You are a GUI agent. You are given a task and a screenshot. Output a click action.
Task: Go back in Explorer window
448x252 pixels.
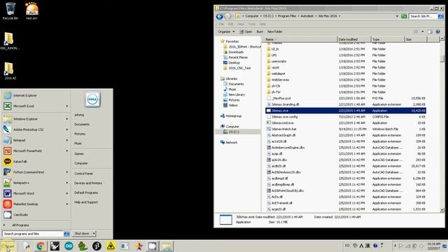pyautogui.click(x=219, y=16)
